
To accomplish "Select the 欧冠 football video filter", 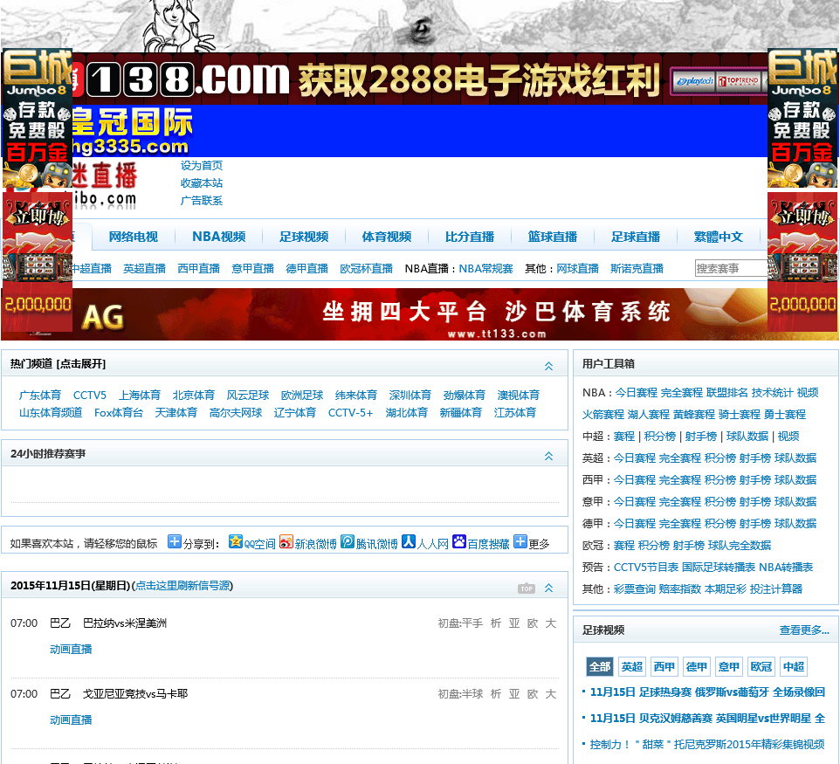I will [761, 666].
